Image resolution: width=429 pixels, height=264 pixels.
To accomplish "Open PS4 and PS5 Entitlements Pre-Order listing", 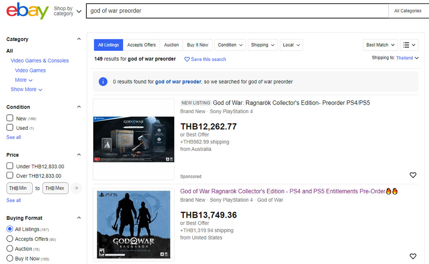I will coord(289,191).
